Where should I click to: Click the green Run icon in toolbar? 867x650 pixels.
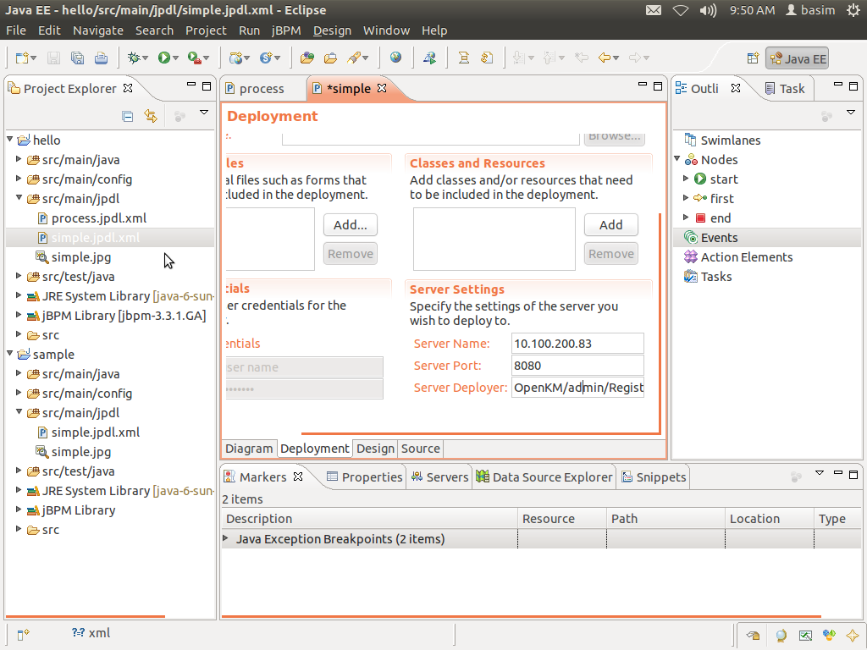[164, 58]
